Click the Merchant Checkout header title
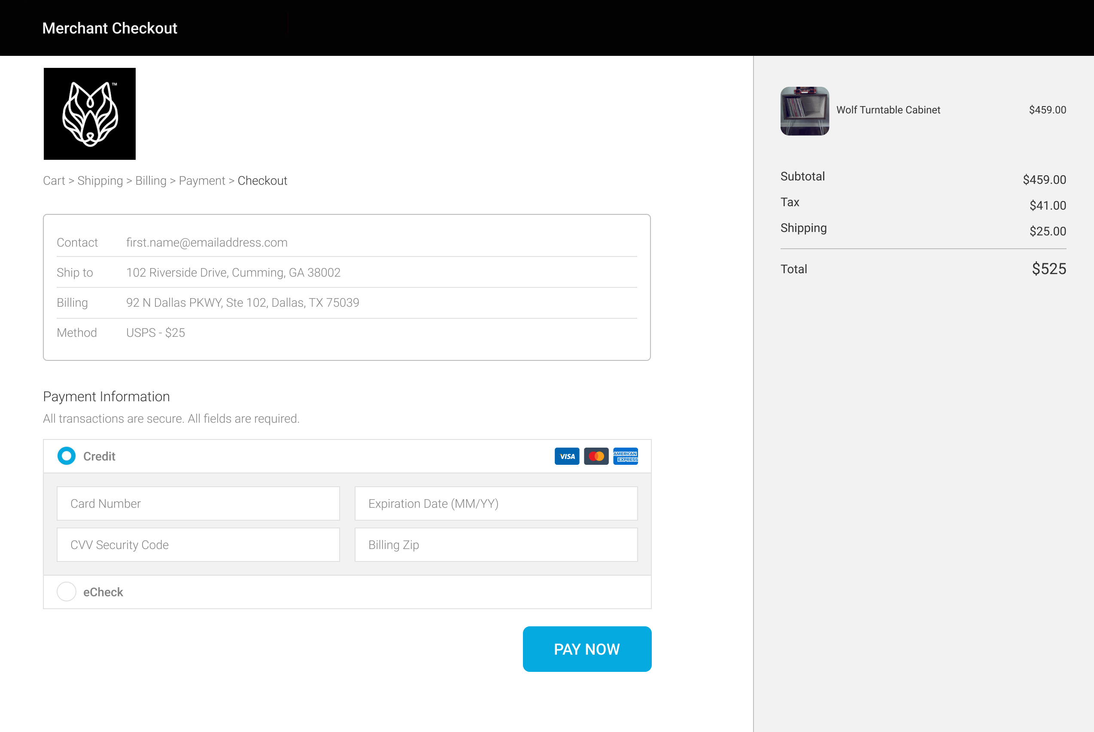1094x732 pixels. coord(109,28)
